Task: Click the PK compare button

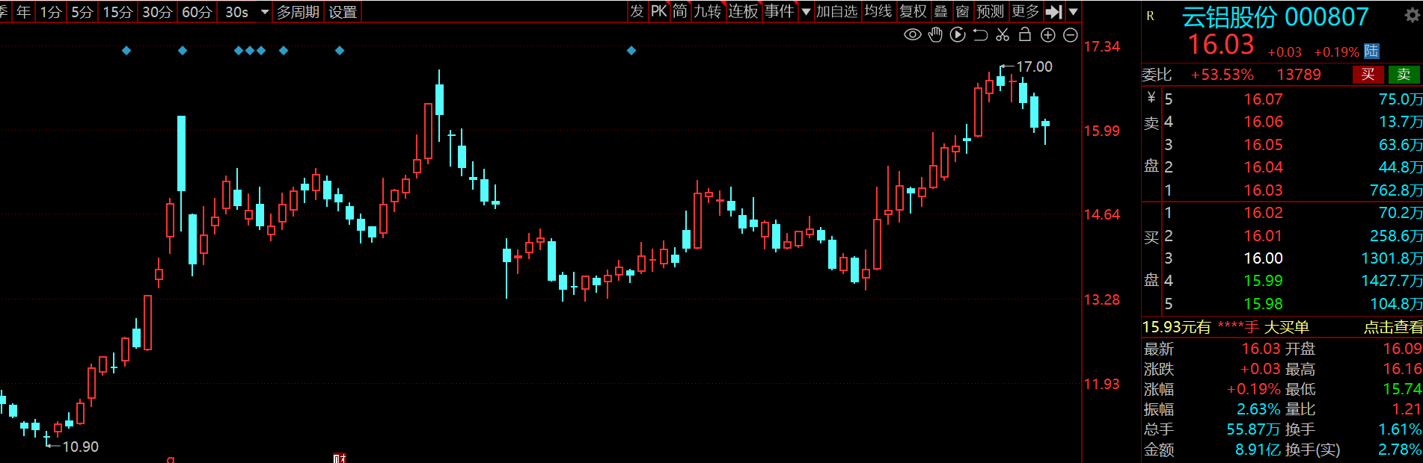Action: [658, 11]
